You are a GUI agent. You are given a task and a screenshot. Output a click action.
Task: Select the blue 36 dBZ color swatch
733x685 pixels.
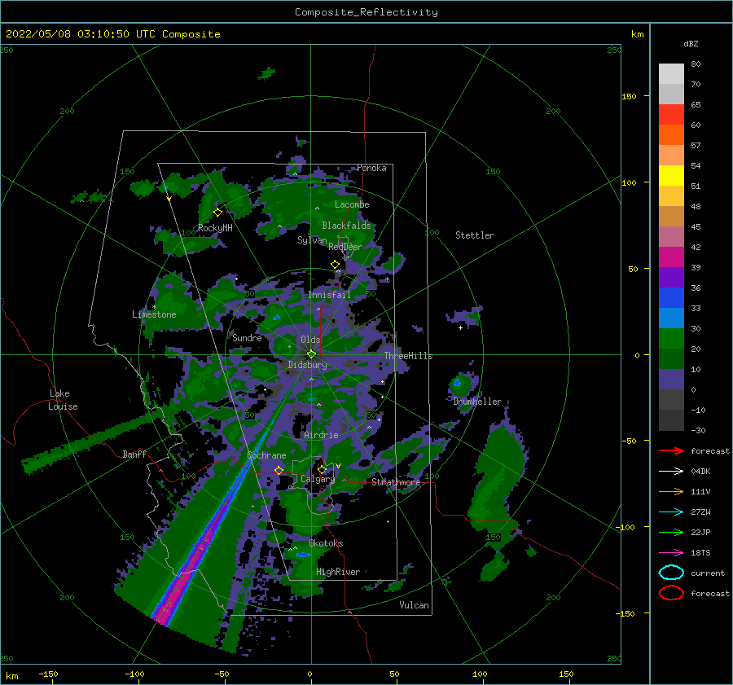[671, 297]
